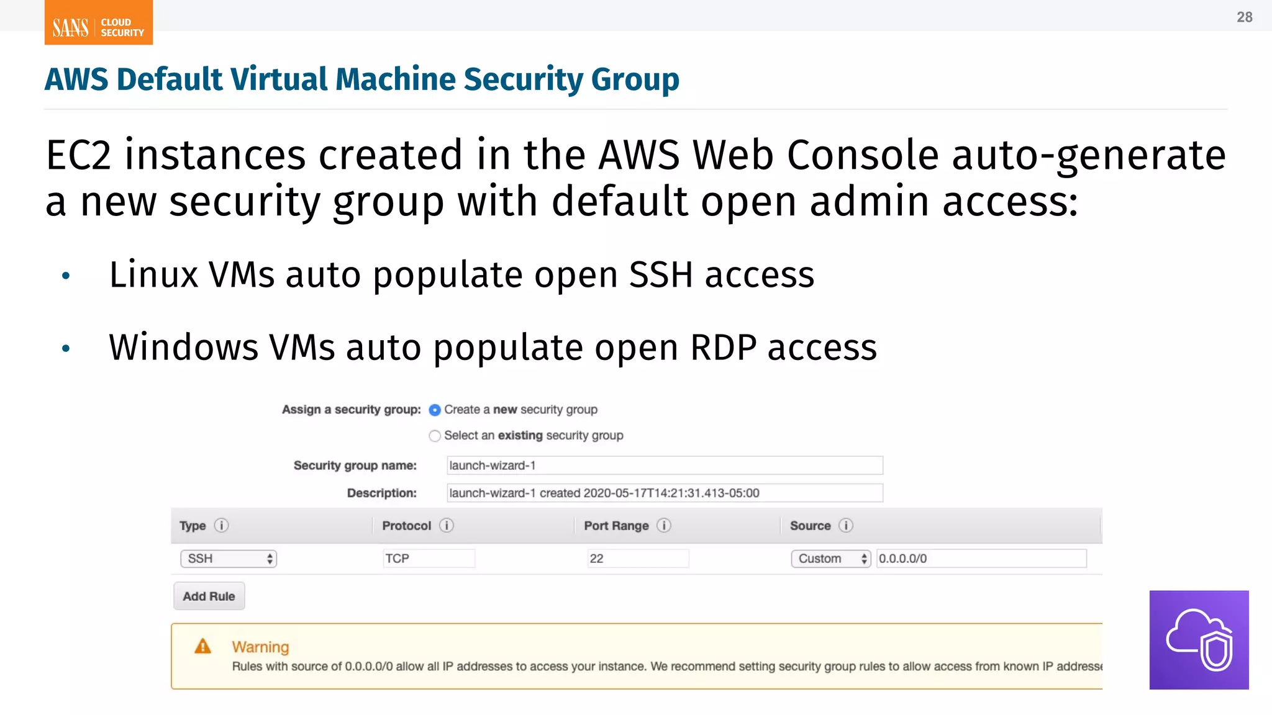Select Create a new security group

[435, 410]
